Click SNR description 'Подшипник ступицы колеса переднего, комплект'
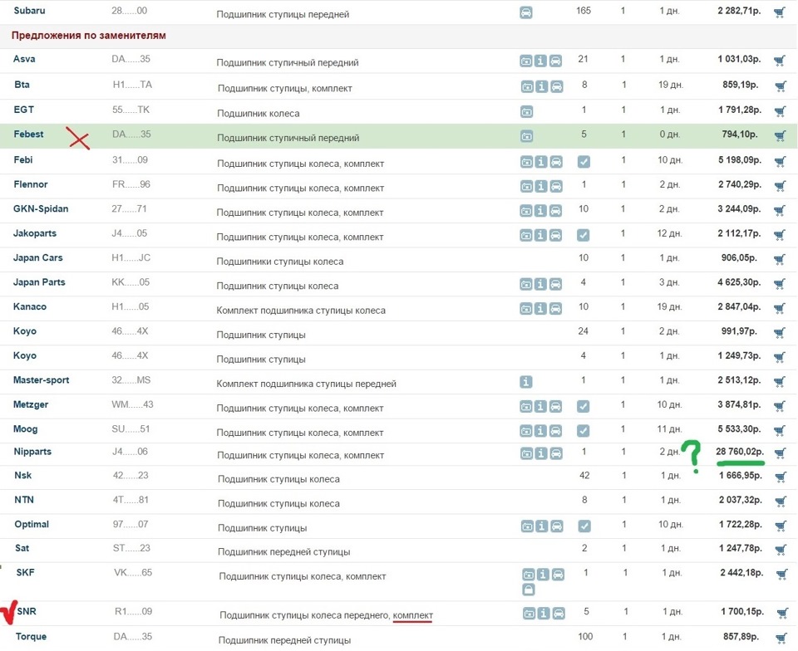The width and height of the screenshot is (798, 651). (x=326, y=615)
